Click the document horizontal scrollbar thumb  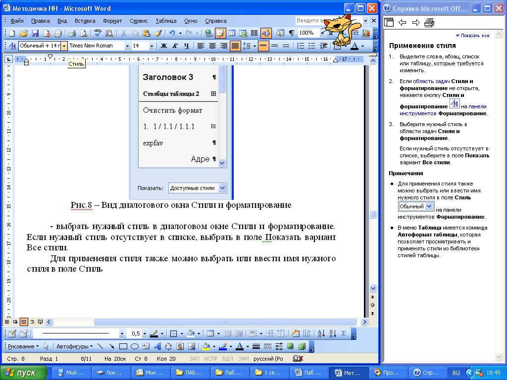click(225, 322)
